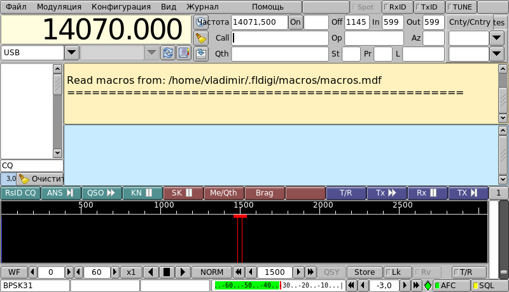Open the Конфигурация menu
The image size is (509, 292).
(121, 7)
